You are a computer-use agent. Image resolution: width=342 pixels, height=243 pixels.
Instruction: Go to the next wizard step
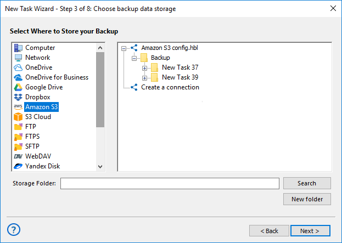point(310,231)
